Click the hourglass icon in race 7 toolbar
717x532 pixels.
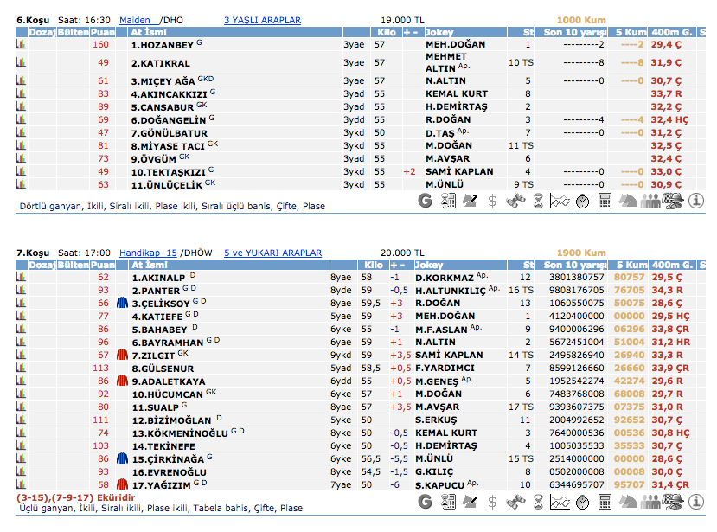pos(537,503)
